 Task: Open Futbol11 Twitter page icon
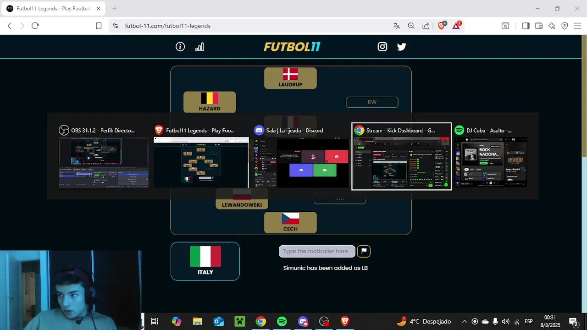click(x=402, y=47)
